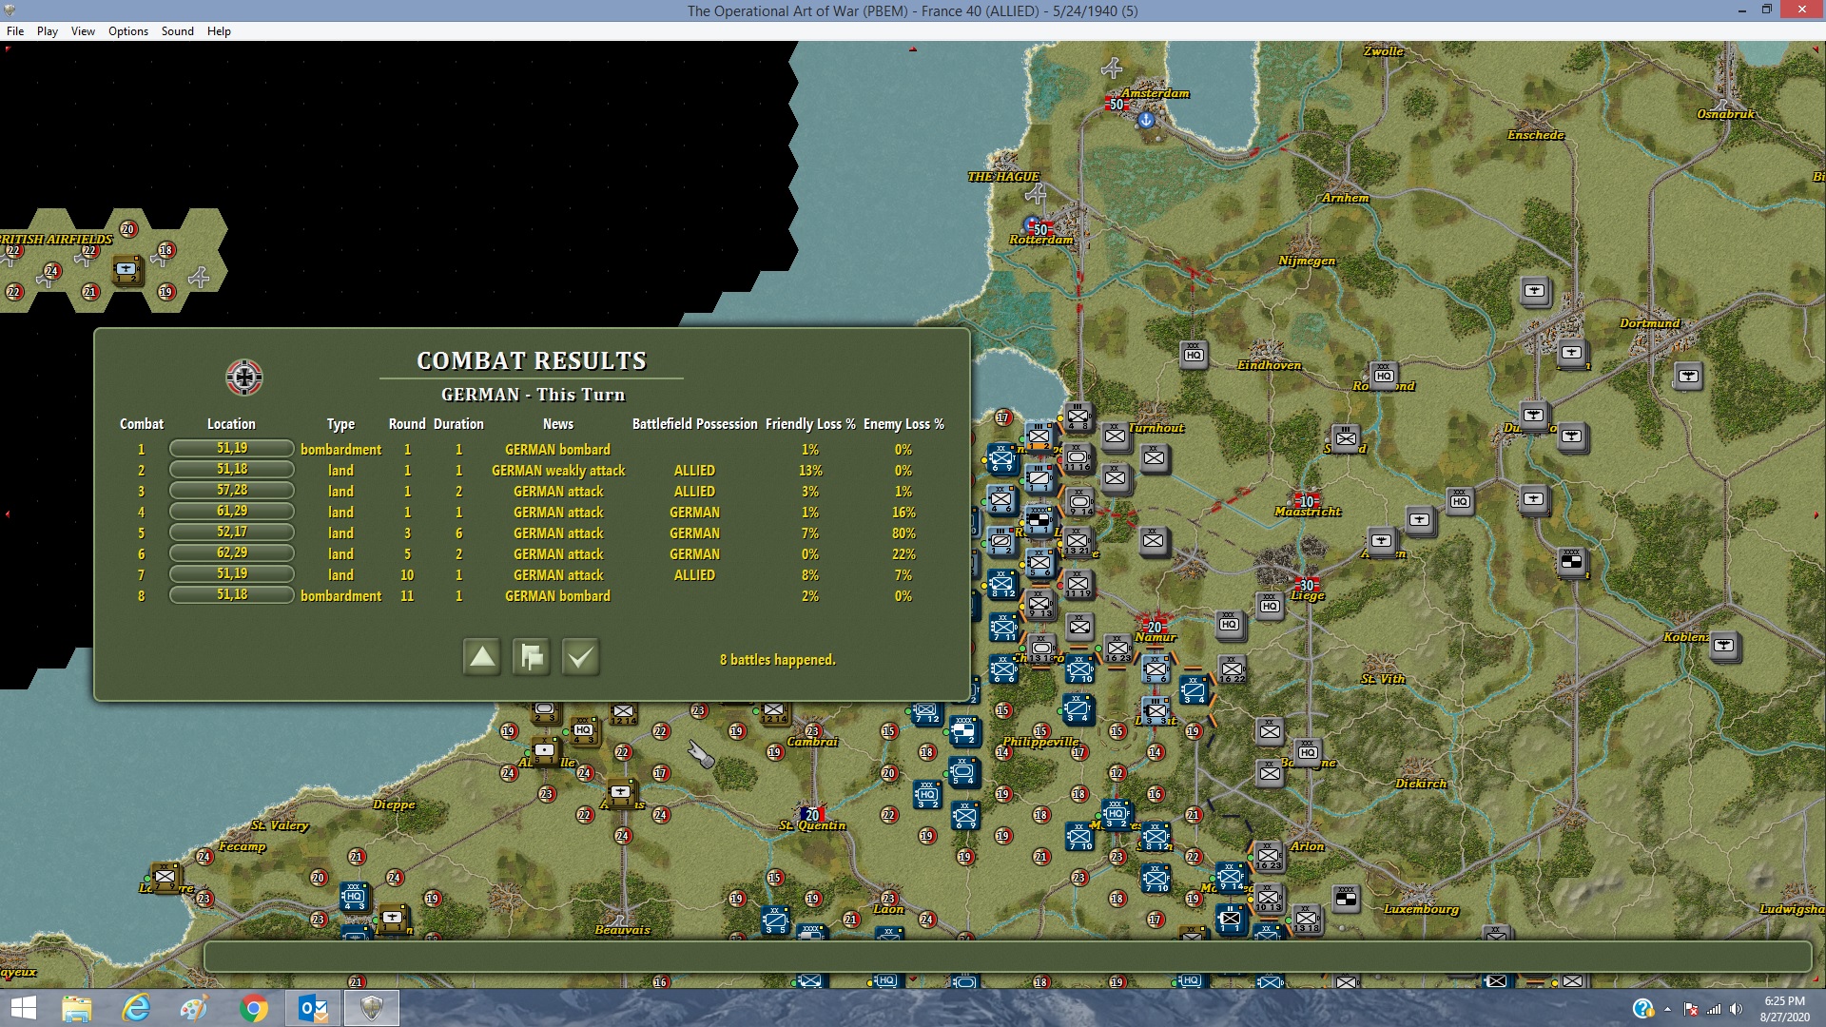Select the German HQ unit near Eindhoven
1826x1027 pixels.
pos(1194,355)
